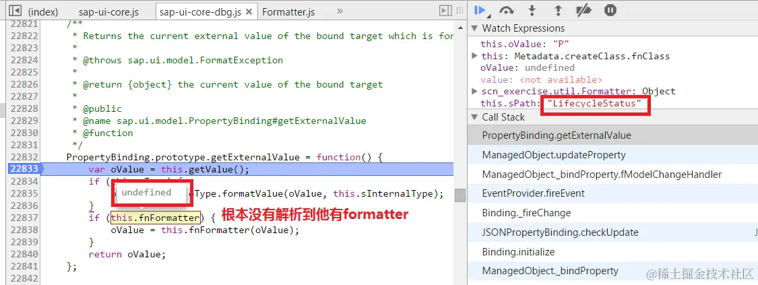Screen dimensions: 758x285
Task: Switch to the sap-ui-core.js tab
Action: 108,11
